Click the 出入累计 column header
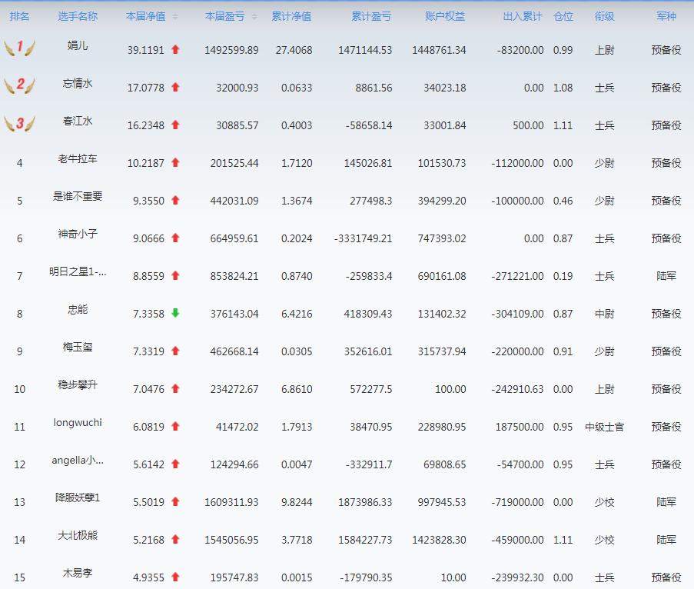Viewport: 694px width, 589px height. [x=523, y=17]
